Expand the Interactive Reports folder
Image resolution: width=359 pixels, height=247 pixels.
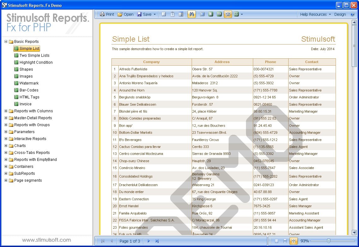6,138
